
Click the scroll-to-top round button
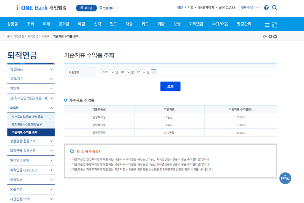tap(285, 178)
